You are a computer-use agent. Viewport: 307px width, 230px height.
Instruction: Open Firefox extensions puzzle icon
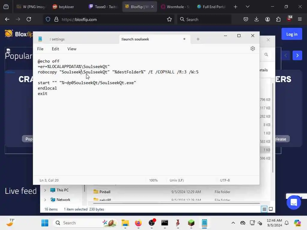(x=278, y=19)
